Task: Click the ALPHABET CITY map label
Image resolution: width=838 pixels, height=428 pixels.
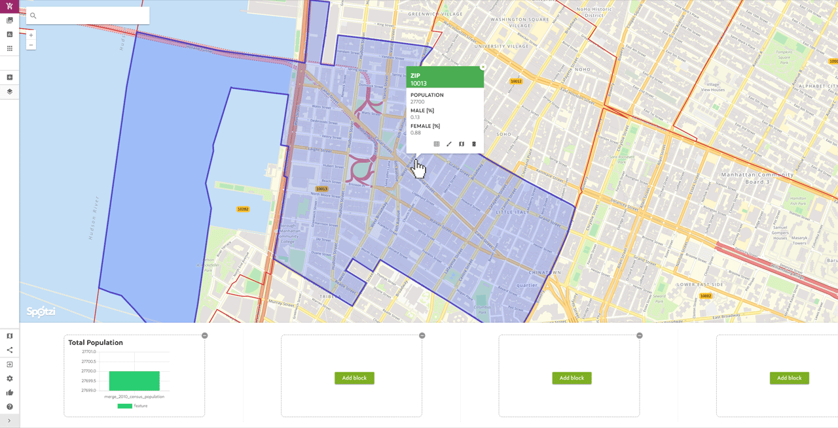Action: [818, 86]
